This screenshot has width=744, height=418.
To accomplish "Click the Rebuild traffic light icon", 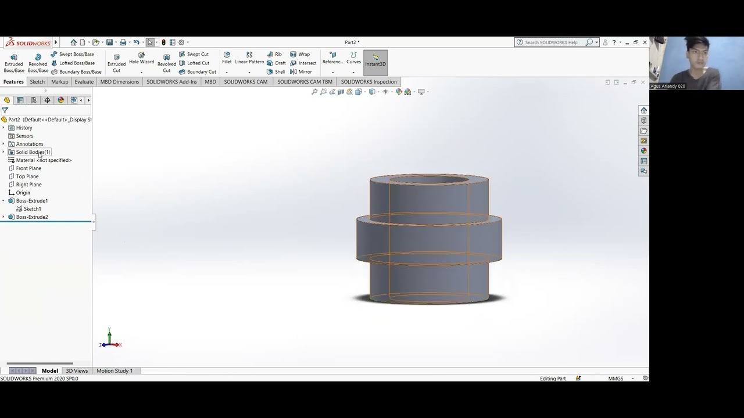I will [163, 42].
